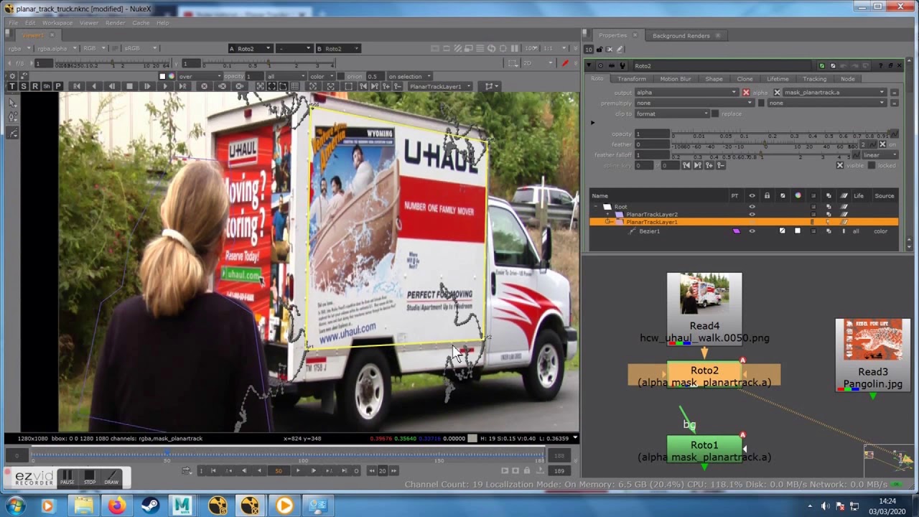
Task: Open the PlanarTrackLayer1 layer dropdown
Action: tap(439, 86)
